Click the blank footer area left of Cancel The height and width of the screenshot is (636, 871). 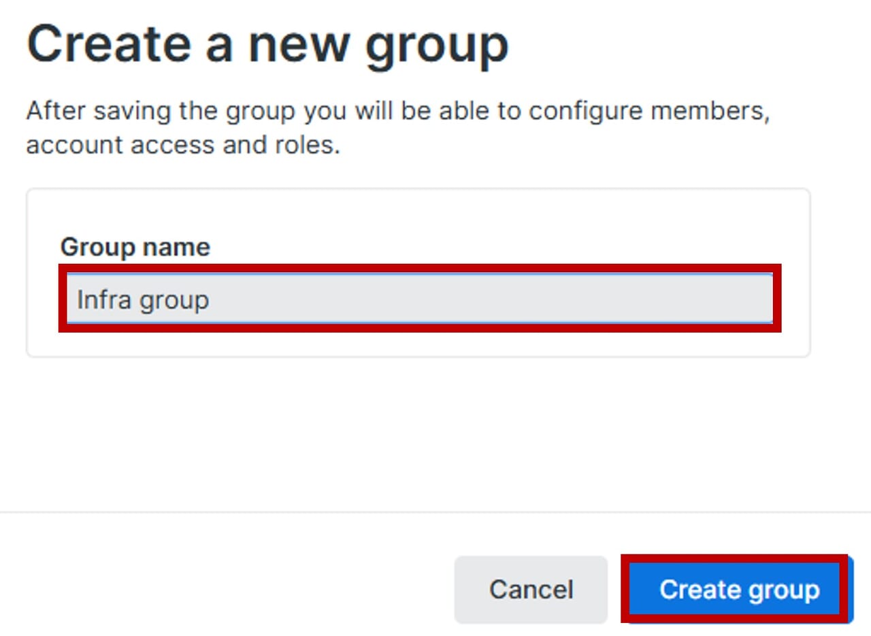click(225, 589)
